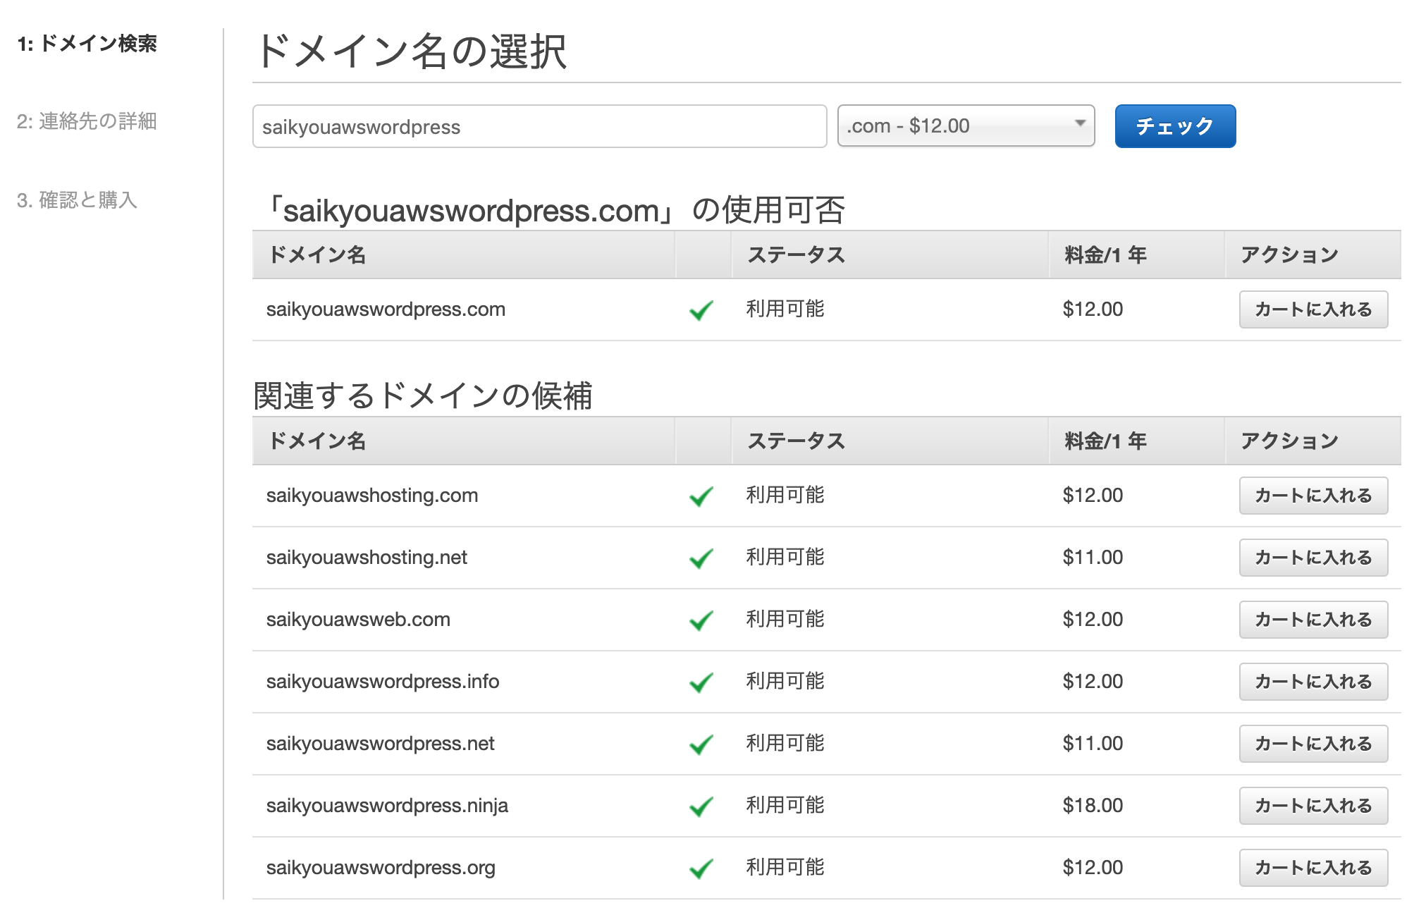Add saikyouawshosting.net to the cart

coord(1312,558)
